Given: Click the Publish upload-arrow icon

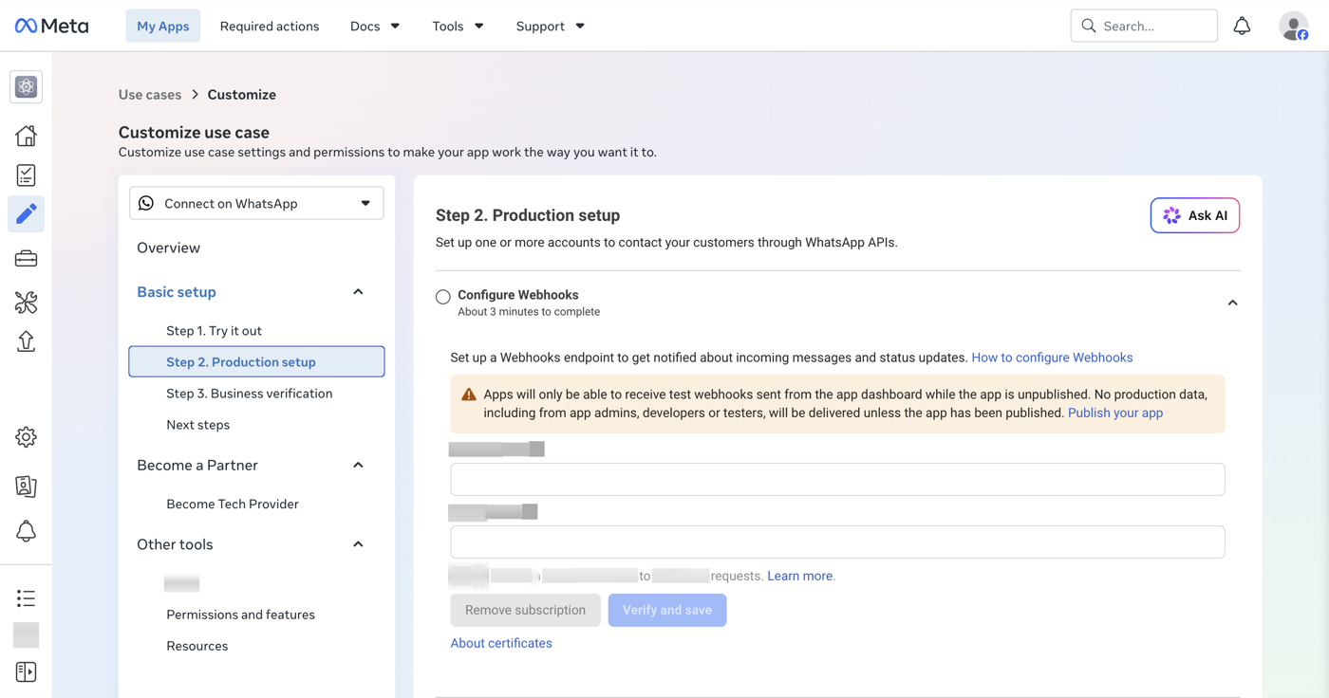Looking at the screenshot, I should tap(26, 341).
